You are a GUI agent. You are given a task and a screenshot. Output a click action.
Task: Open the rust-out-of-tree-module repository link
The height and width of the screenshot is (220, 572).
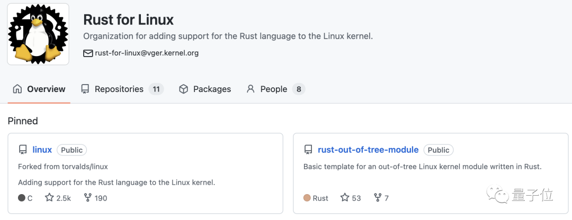coord(368,150)
